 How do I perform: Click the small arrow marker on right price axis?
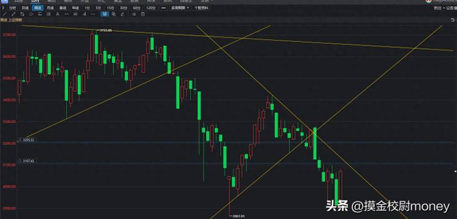[x=455, y=172]
